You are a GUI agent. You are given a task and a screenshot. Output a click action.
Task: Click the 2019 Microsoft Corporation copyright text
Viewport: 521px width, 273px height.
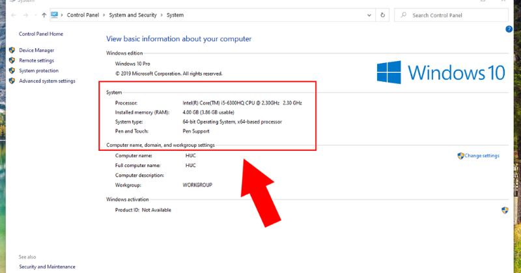point(169,73)
